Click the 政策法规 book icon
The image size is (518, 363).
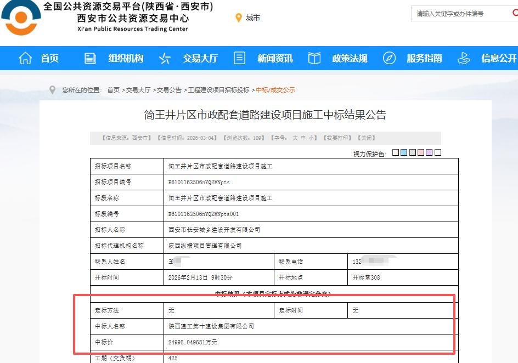(314, 58)
